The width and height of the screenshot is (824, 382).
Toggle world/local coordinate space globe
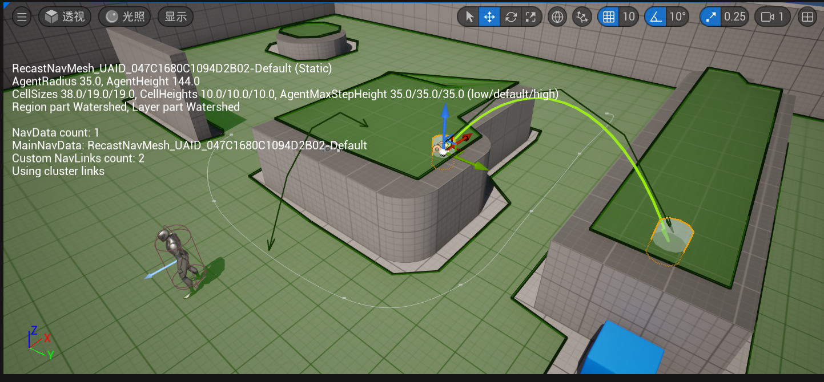(557, 17)
